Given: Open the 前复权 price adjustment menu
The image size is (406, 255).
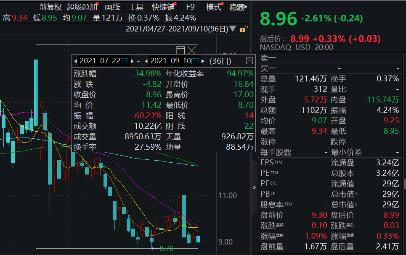Looking at the screenshot, I should pyautogui.click(x=50, y=7).
